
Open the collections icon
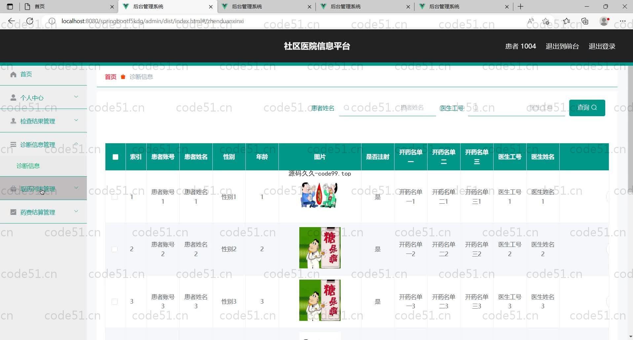coord(585,21)
